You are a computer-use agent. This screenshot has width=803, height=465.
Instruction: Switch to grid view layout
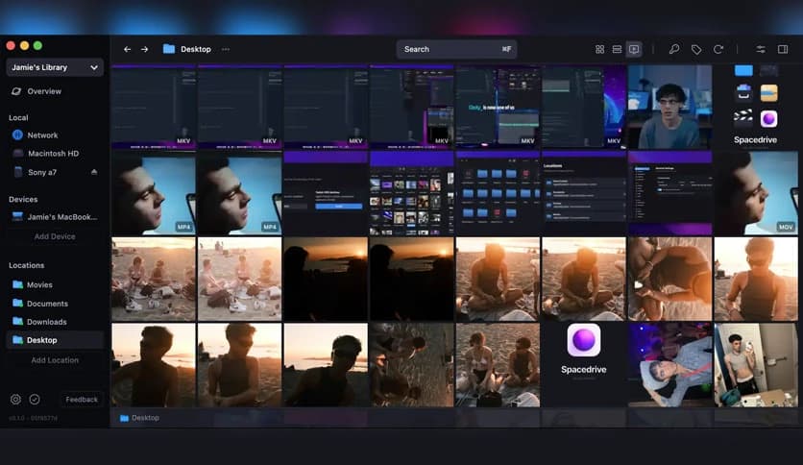[599, 49]
